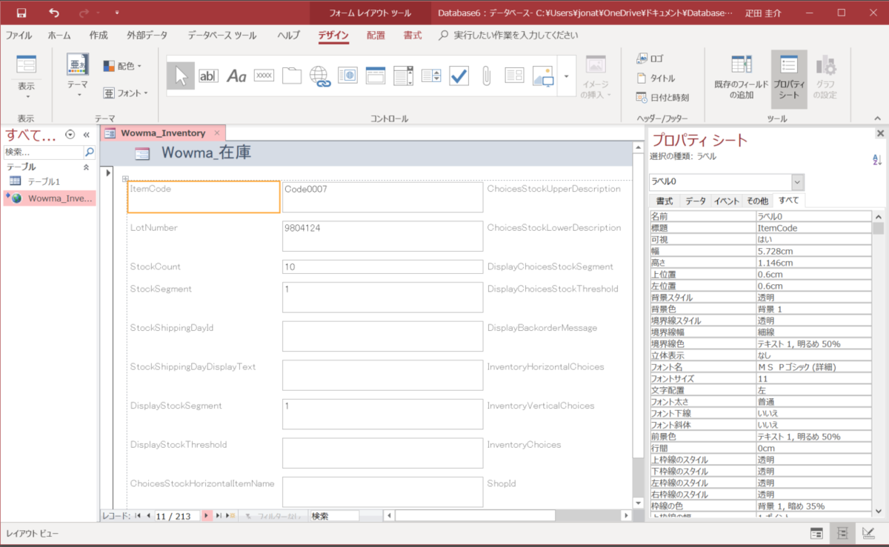Screen dimensions: 889x547
Task: Select the text box control tool
Action: (208, 75)
